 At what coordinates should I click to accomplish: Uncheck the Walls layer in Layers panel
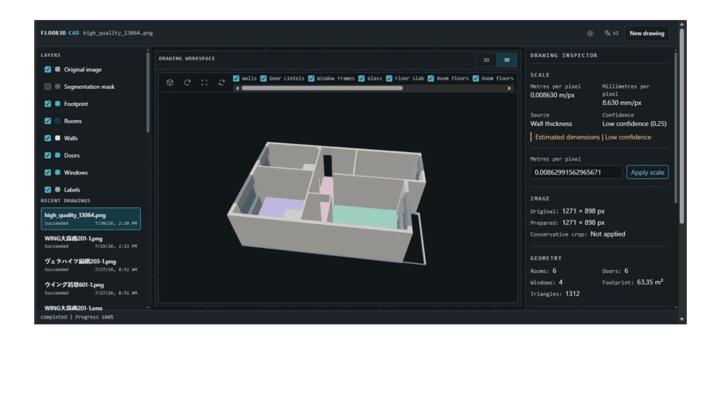pos(48,138)
